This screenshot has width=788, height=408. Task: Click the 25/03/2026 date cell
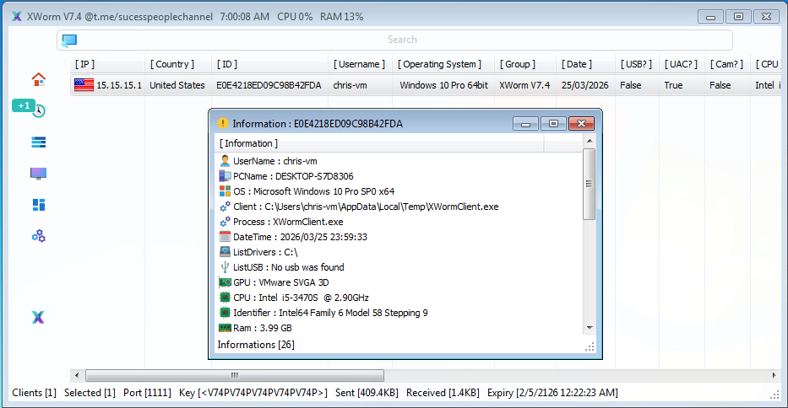(585, 85)
